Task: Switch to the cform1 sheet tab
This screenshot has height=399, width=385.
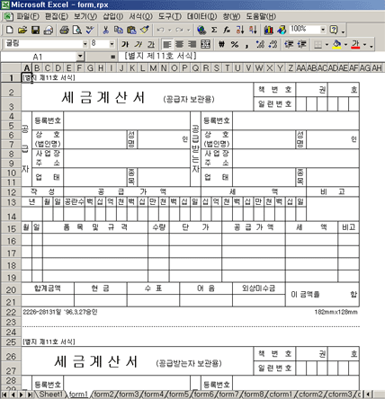Action: click(281, 395)
